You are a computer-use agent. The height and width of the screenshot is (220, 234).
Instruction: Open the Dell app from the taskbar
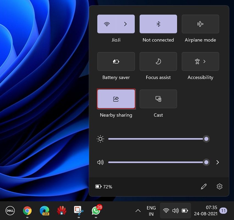(10, 211)
